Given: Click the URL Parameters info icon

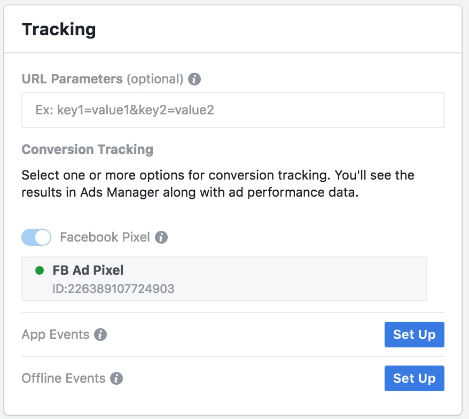Looking at the screenshot, I should tap(195, 80).
